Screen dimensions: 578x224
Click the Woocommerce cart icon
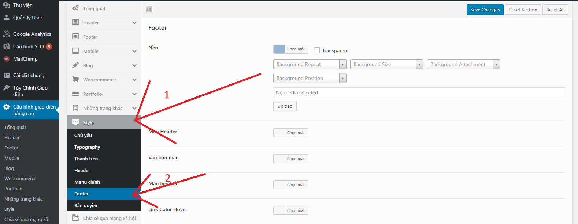(75, 80)
